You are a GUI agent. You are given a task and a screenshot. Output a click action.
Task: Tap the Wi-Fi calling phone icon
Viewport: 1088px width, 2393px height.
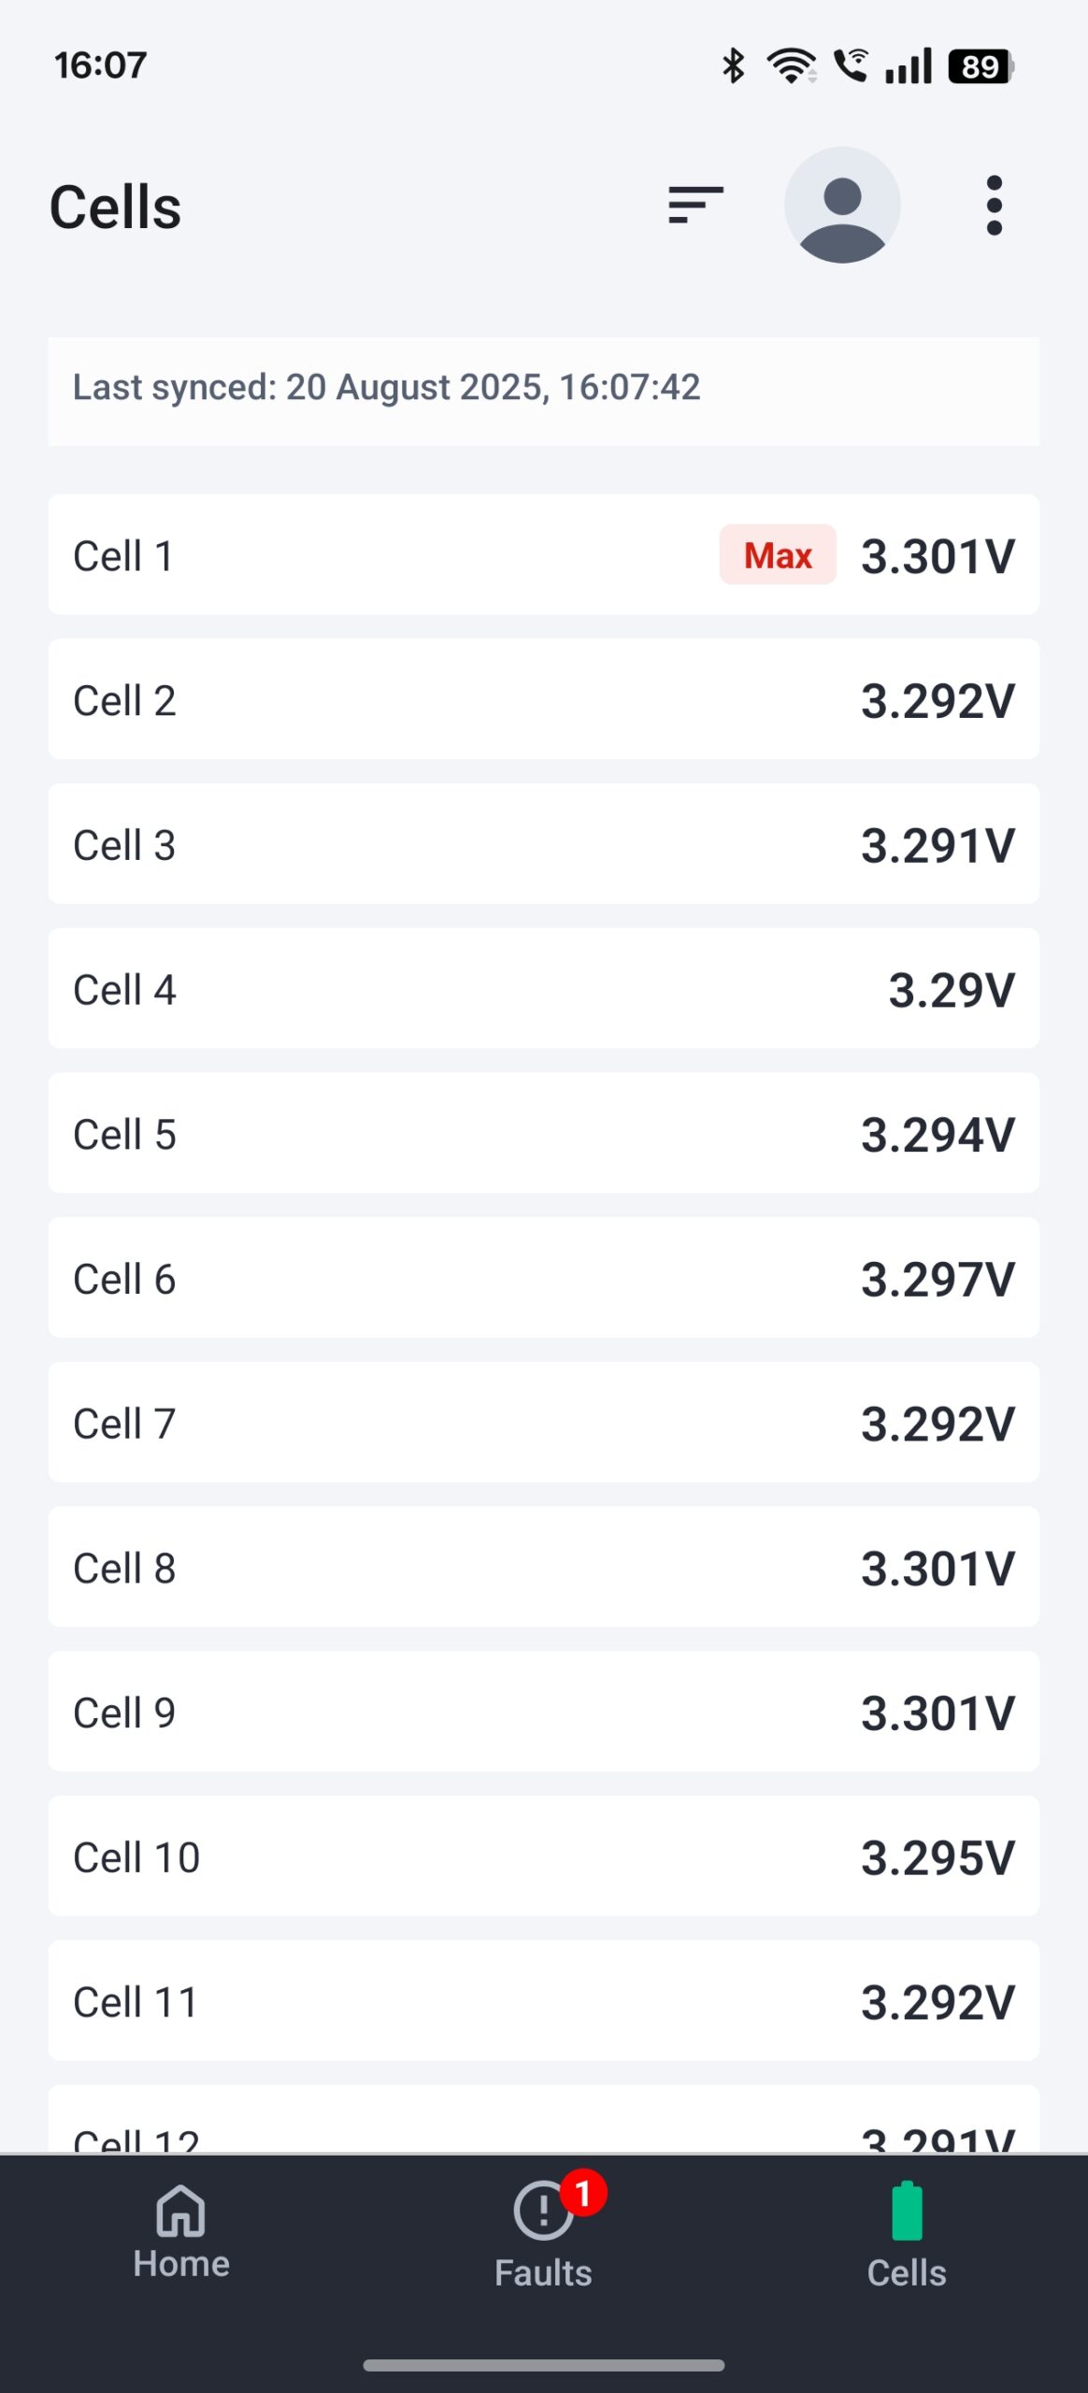click(x=851, y=65)
